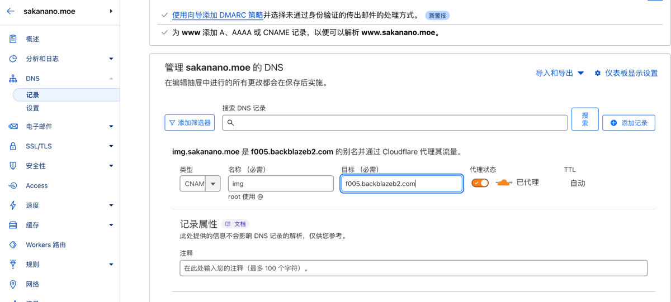
Task: Click the DNS network icon in sidebar
Action: [x=13, y=79]
